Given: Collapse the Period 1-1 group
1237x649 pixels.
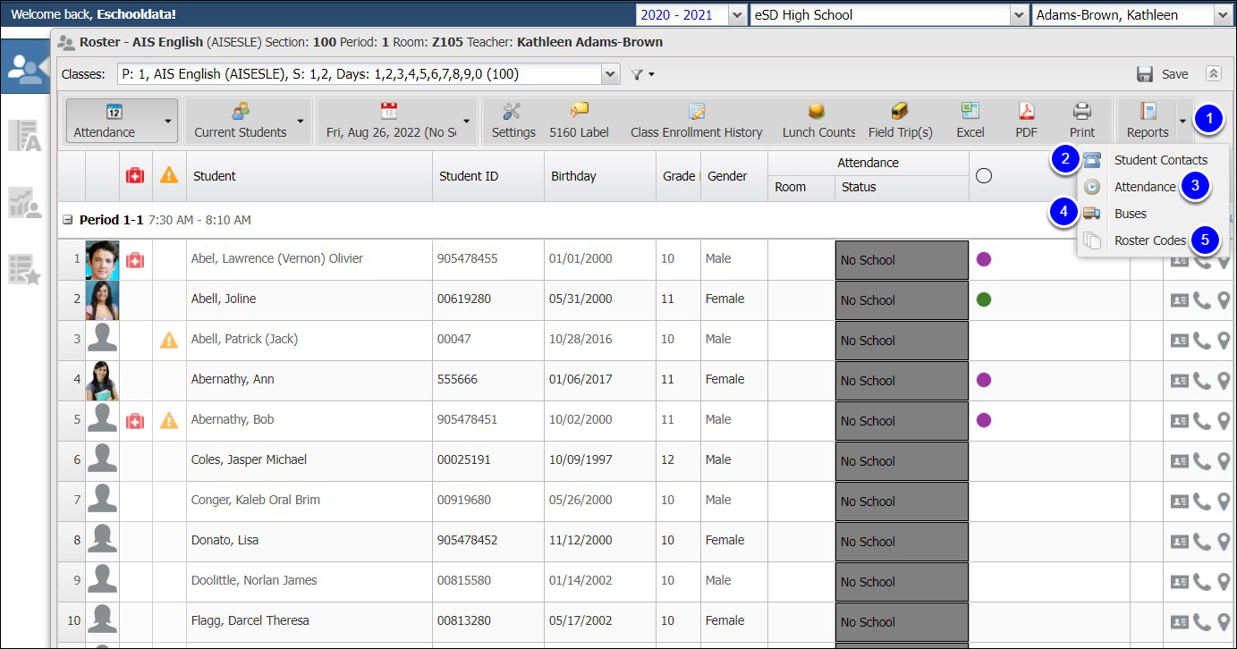Looking at the screenshot, I should coord(67,220).
